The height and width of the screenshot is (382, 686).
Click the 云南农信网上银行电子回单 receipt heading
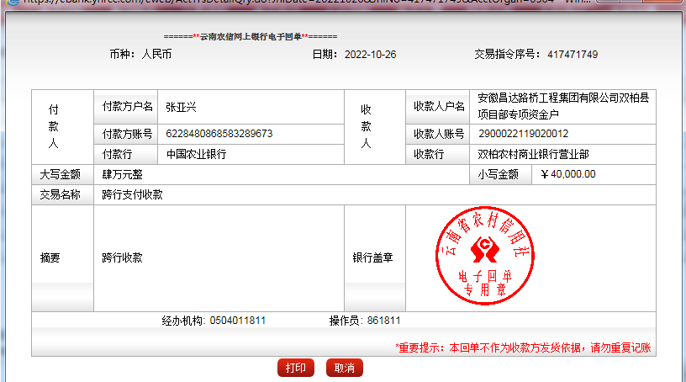(250, 38)
